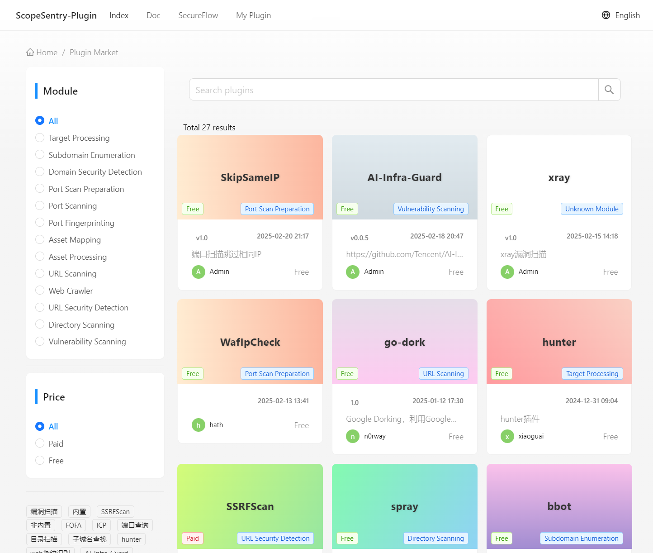Open the SkipSameIP plugin card
The width and height of the screenshot is (653, 553).
(x=250, y=212)
